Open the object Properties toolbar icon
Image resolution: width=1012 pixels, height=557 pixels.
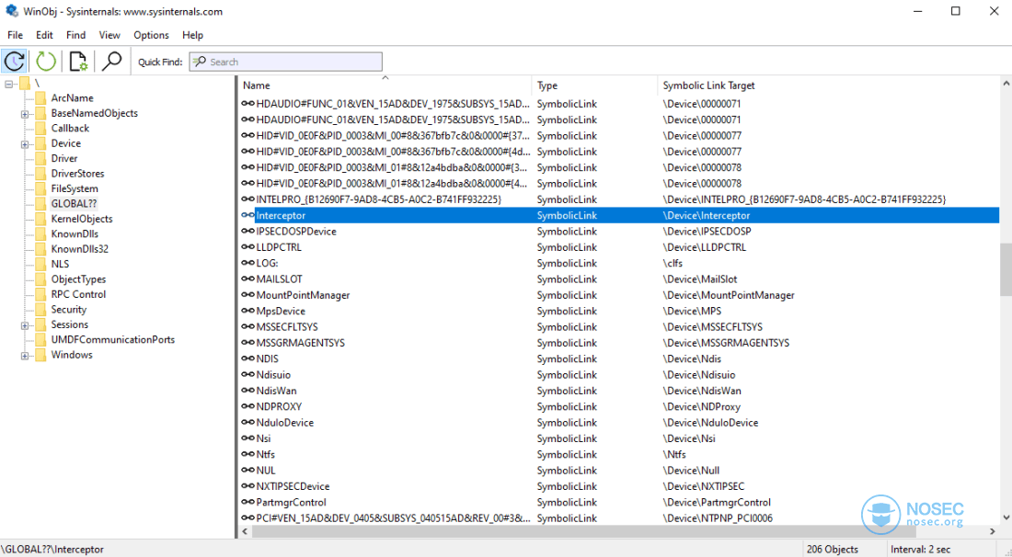click(78, 62)
